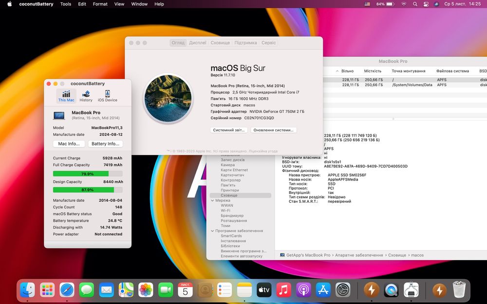This screenshot has width=487, height=304.
Task: Switch to the Сервіс tab
Action: (x=269, y=43)
